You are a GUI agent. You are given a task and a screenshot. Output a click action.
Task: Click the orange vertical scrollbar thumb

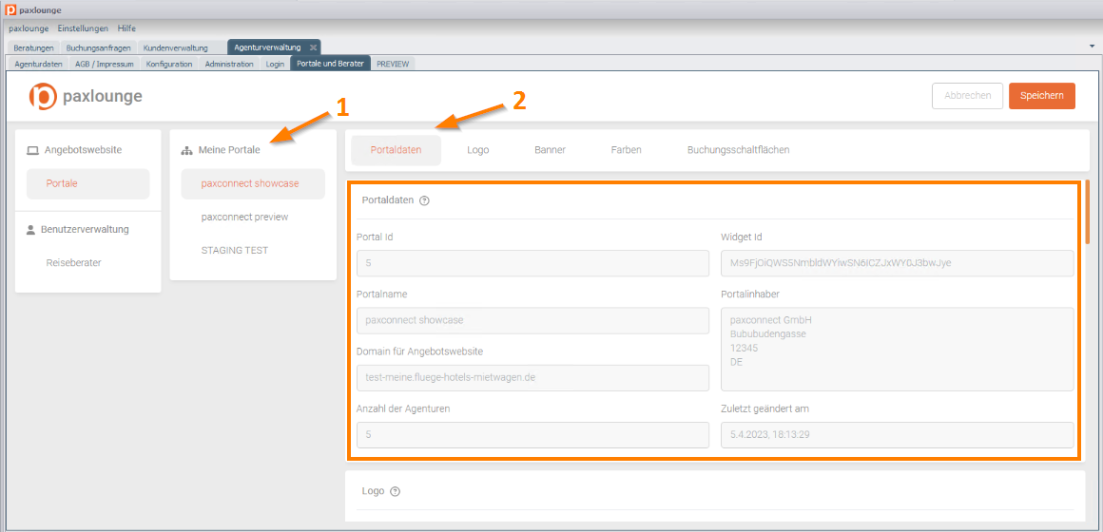click(x=1088, y=212)
